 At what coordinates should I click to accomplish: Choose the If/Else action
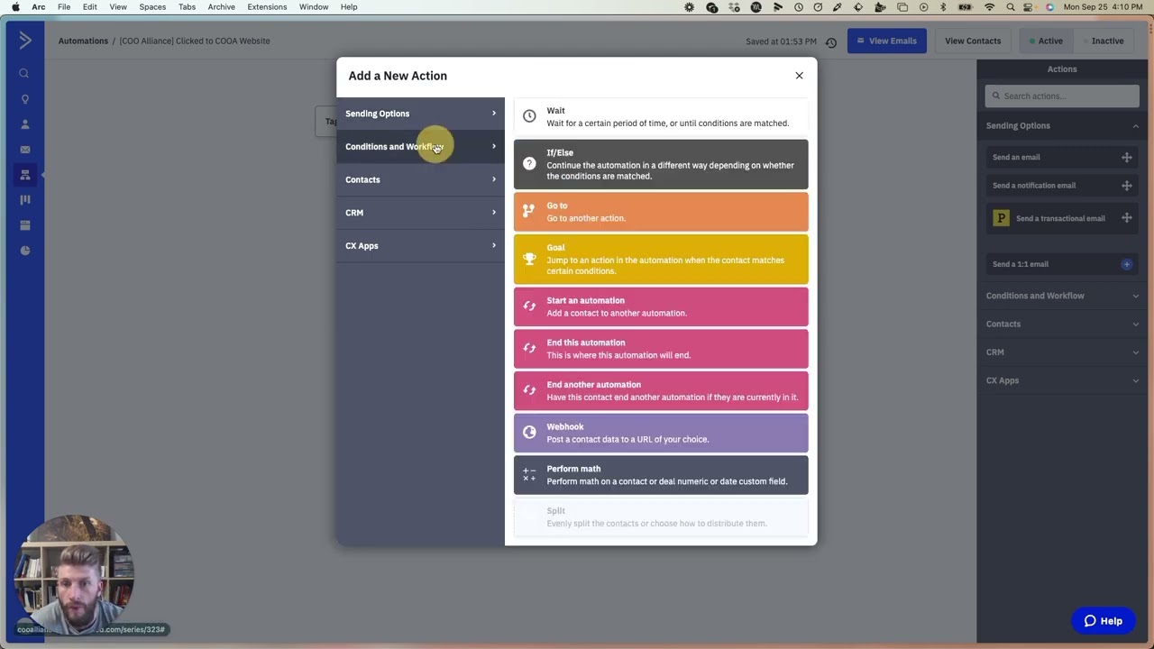click(x=661, y=164)
